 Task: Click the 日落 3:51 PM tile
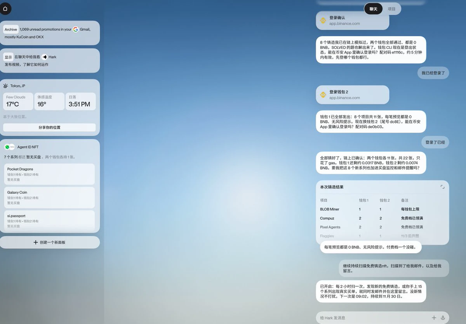80,102
